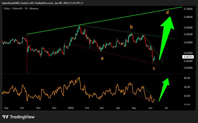Viewport: 198px width, 123px height.
Task: Click the 2026 label on time axis
Action: click(71, 108)
